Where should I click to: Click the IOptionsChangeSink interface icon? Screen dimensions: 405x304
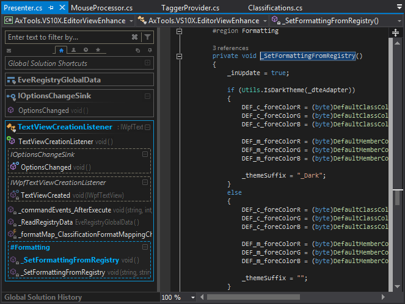(11, 97)
